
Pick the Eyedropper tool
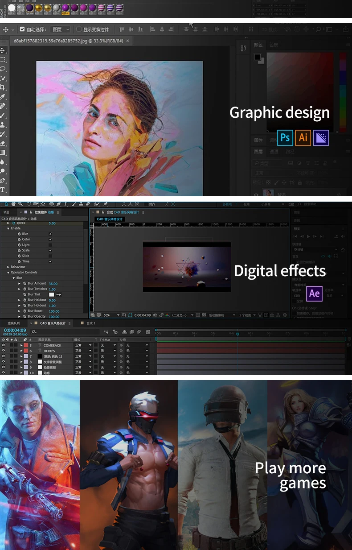pos(3,97)
